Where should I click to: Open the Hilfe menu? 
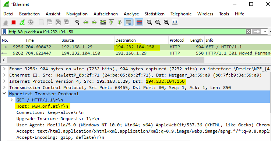[x=239, y=14]
